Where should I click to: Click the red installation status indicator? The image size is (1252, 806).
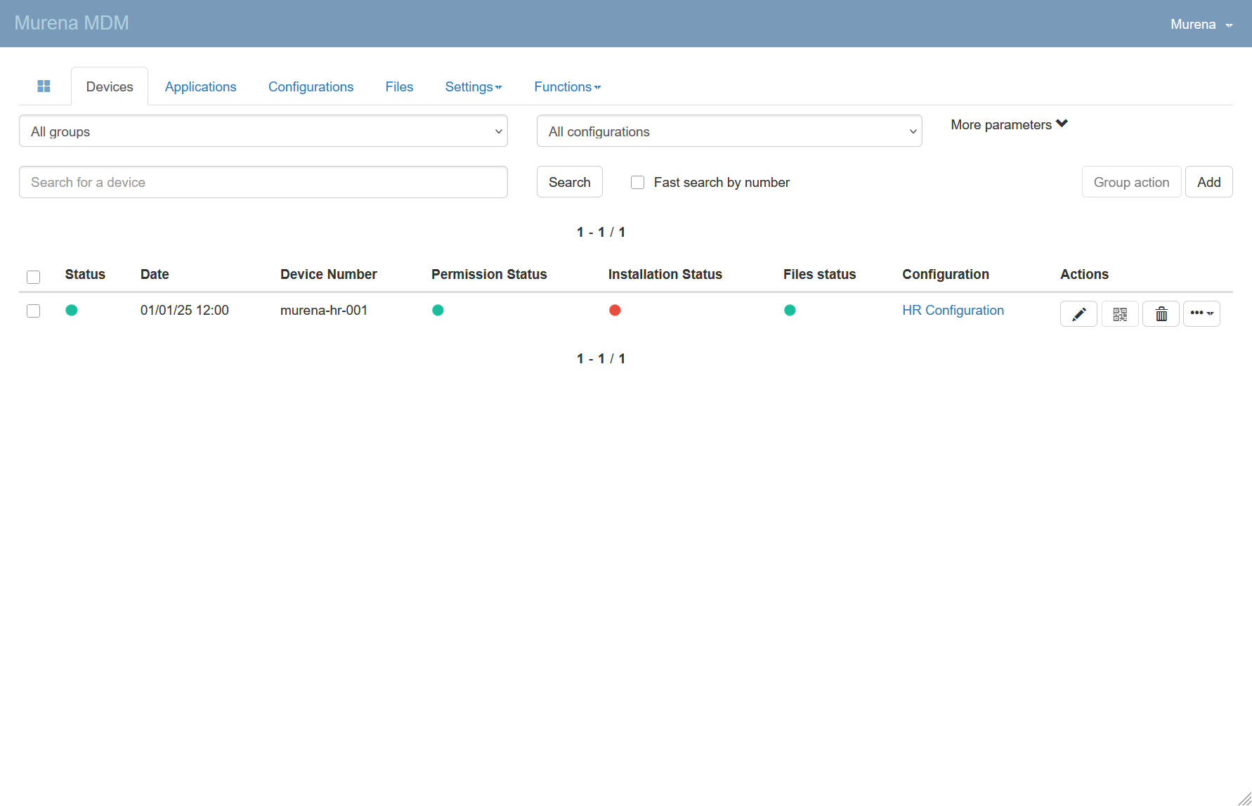[x=615, y=310]
